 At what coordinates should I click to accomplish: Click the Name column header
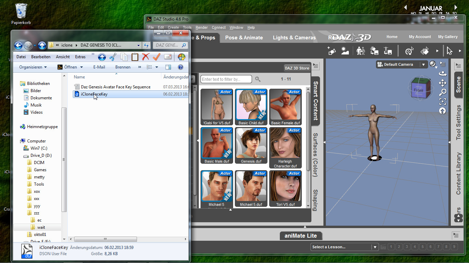coord(79,77)
